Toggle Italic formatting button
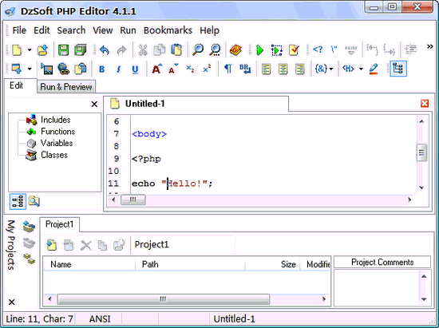The image size is (439, 328). [x=119, y=69]
